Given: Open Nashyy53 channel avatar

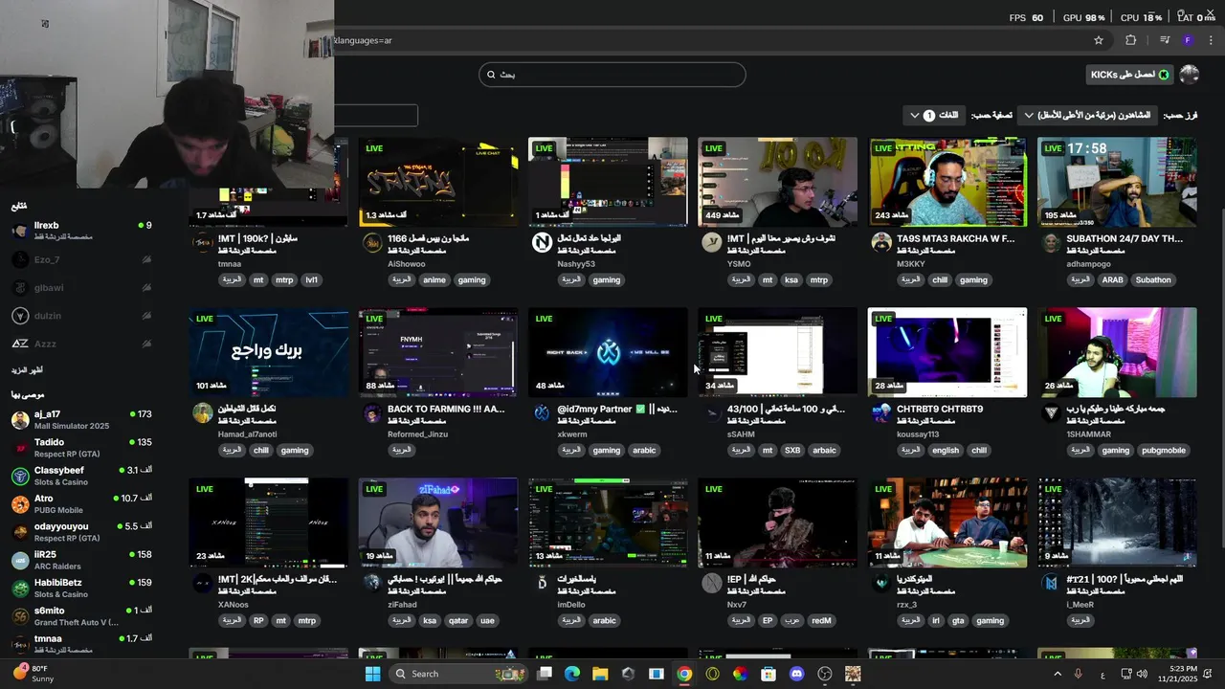Looking at the screenshot, I should (542, 243).
